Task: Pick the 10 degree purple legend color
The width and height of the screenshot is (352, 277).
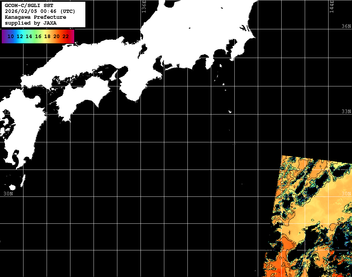Action: (11, 37)
